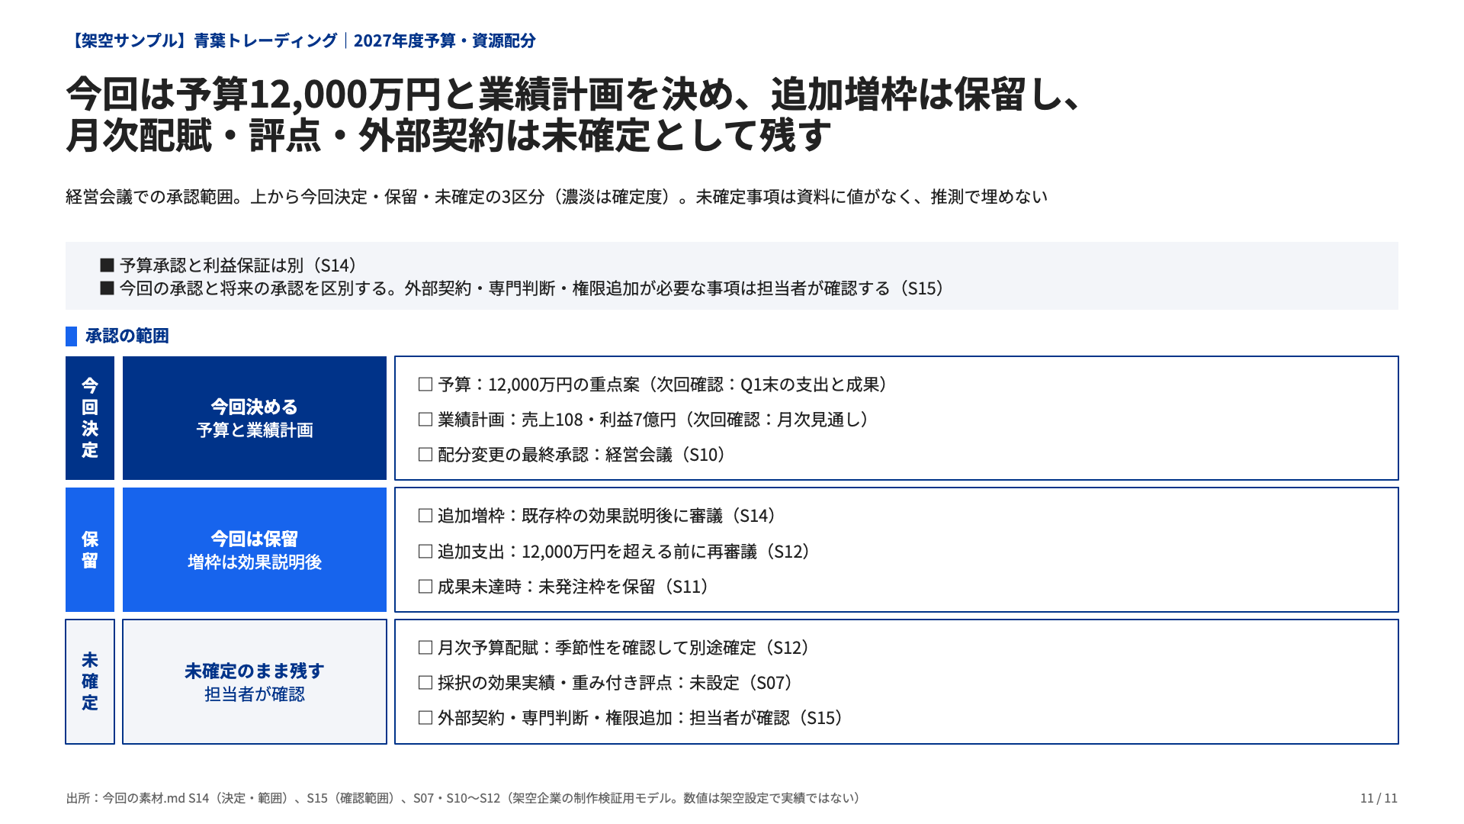Click the vertical 保留 label
The width and height of the screenshot is (1464, 824).
[90, 549]
